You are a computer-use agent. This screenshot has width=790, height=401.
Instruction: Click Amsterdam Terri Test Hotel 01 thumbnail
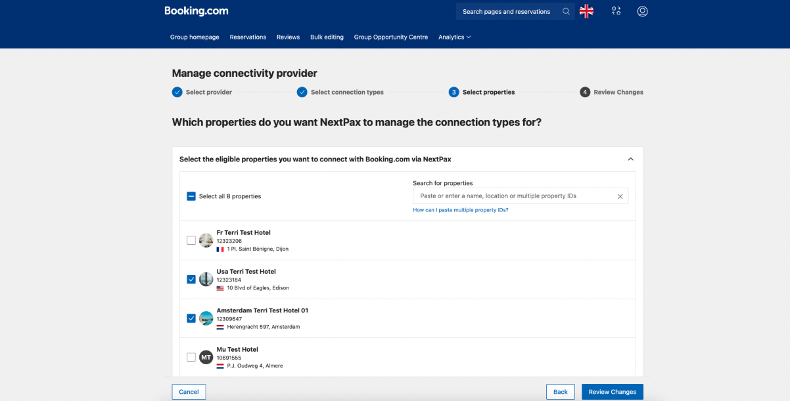click(x=206, y=318)
